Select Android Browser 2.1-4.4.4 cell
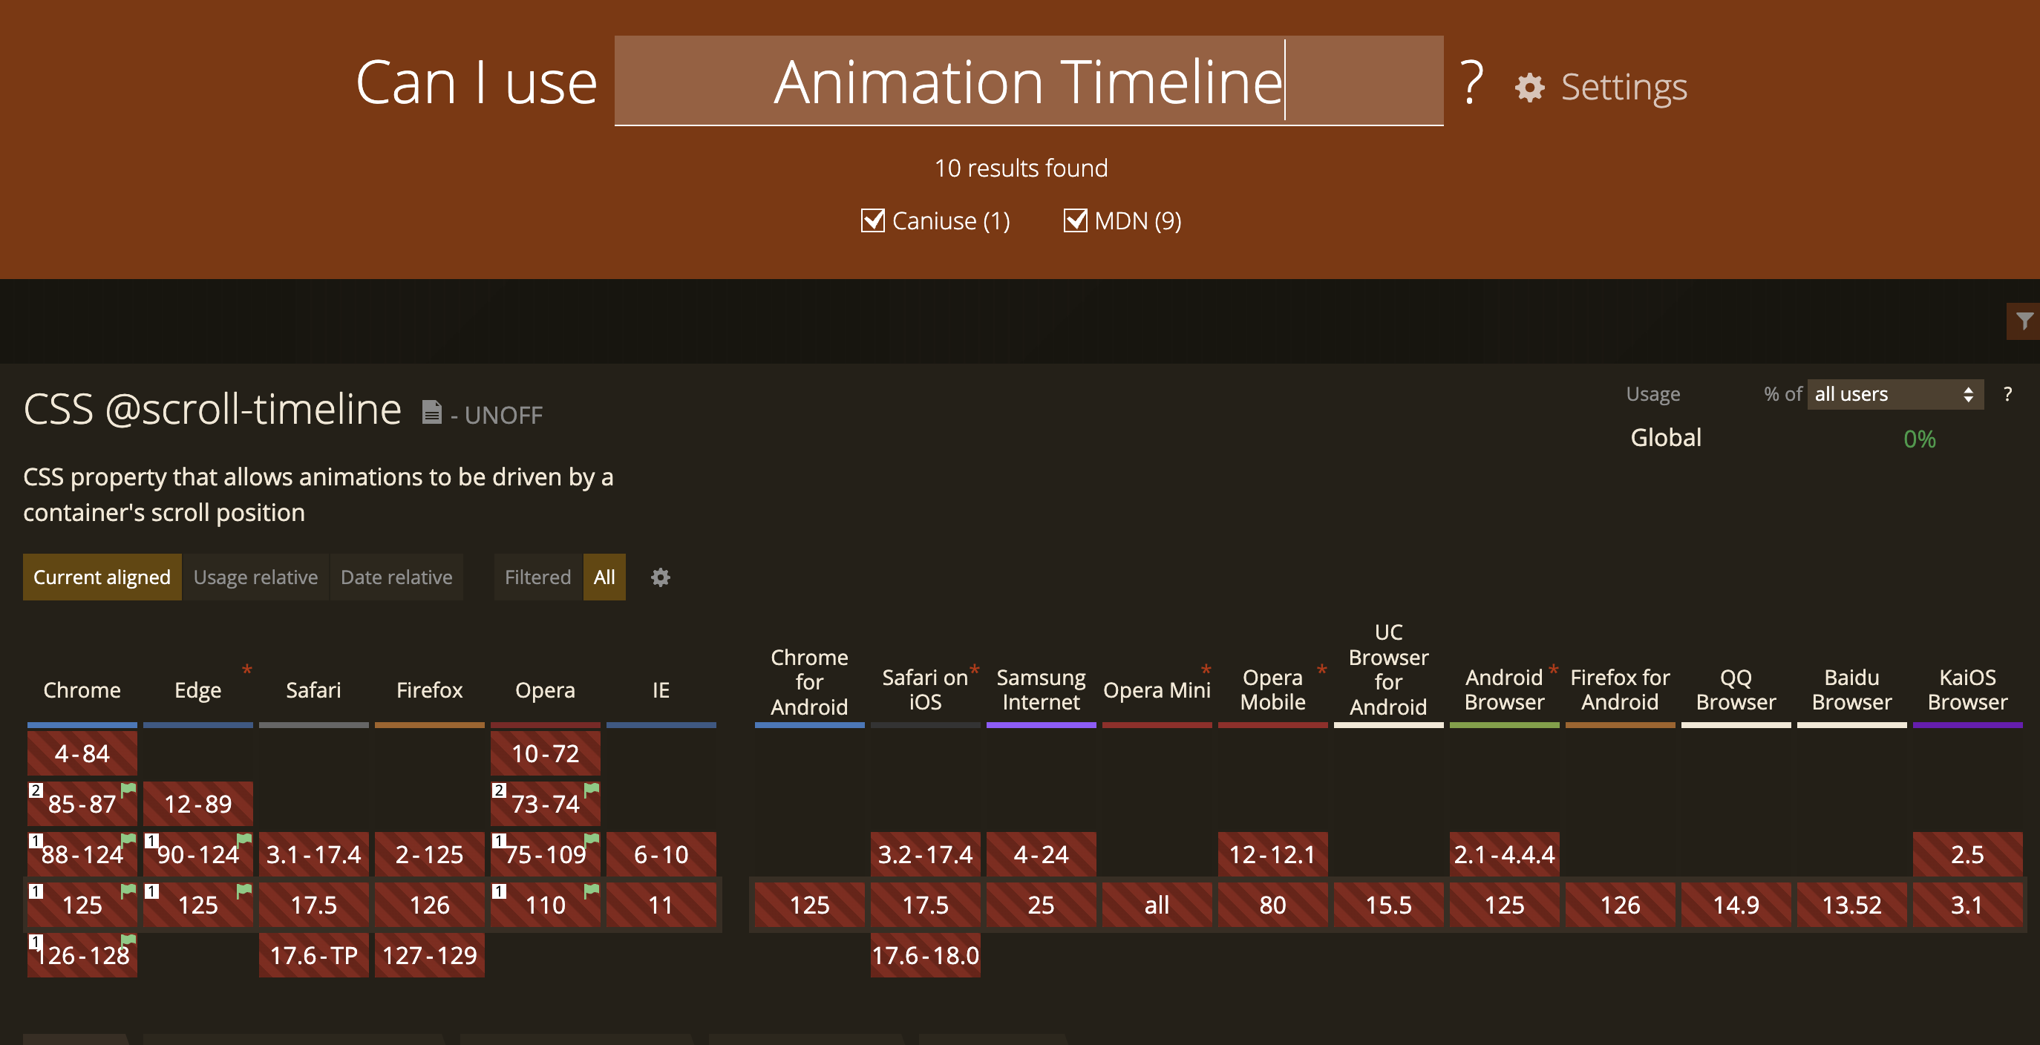 (1504, 855)
